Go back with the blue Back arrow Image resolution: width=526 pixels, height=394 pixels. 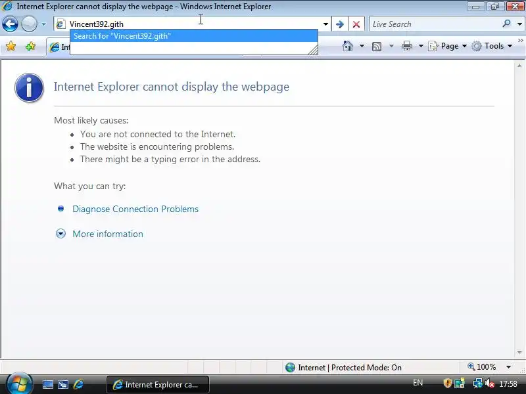(10, 24)
